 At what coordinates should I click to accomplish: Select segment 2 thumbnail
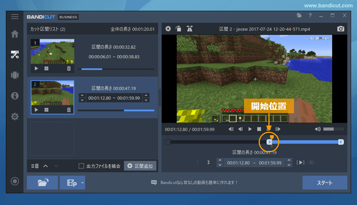tap(52, 93)
